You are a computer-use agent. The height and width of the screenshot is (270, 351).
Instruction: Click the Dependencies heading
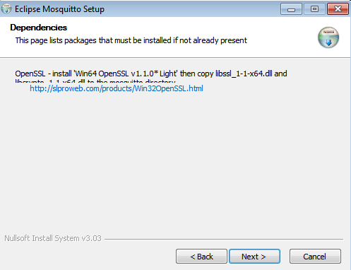pos(39,28)
